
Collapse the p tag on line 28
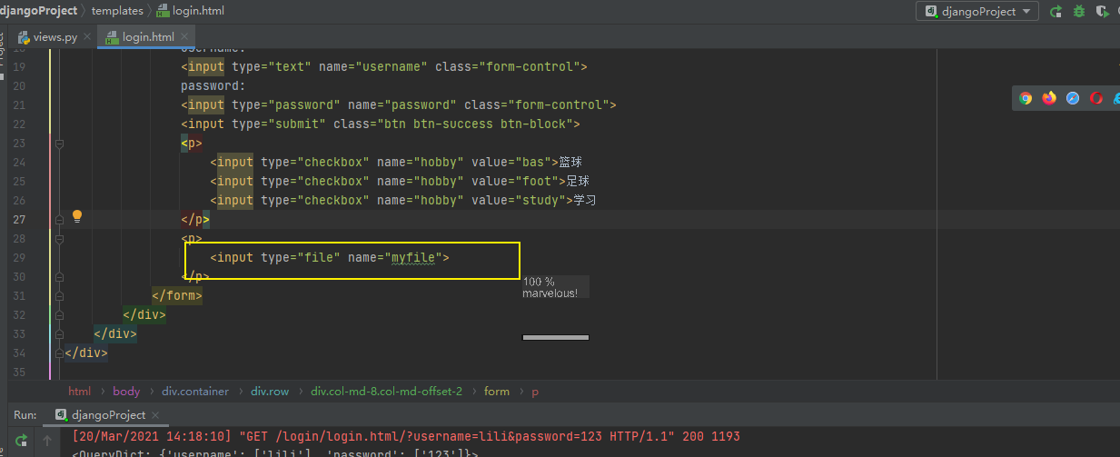pyautogui.click(x=59, y=239)
